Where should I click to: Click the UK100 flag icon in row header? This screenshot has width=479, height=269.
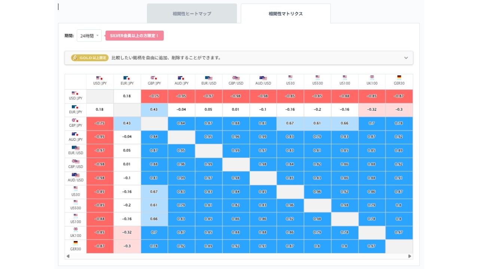[76, 229]
